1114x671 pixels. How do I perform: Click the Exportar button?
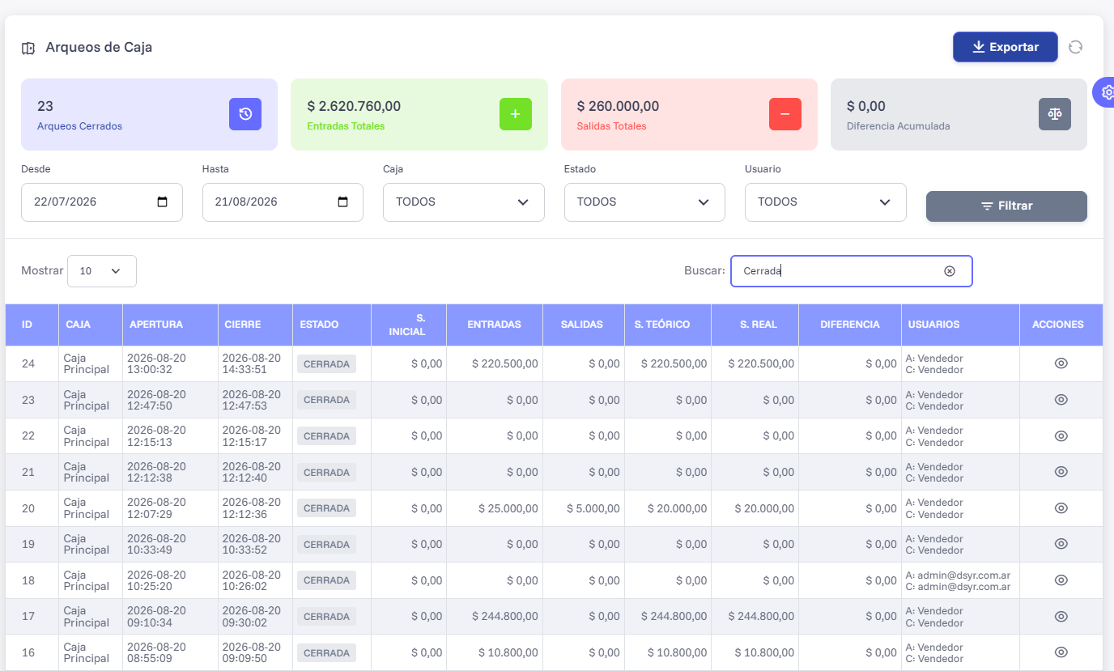point(1006,47)
